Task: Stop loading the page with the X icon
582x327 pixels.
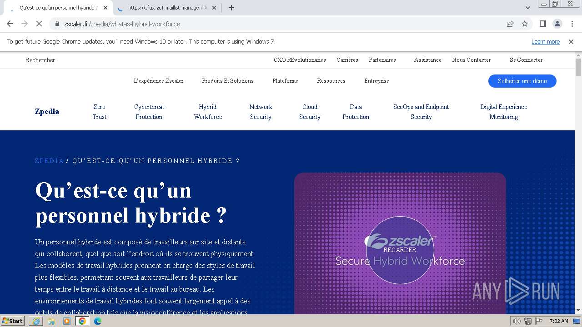Action: click(x=39, y=24)
